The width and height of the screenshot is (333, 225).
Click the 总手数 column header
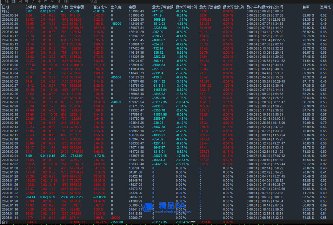(31, 7)
